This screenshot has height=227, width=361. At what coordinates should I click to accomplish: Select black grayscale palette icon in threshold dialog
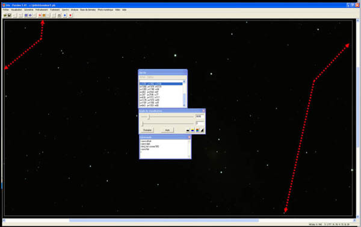(x=188, y=131)
